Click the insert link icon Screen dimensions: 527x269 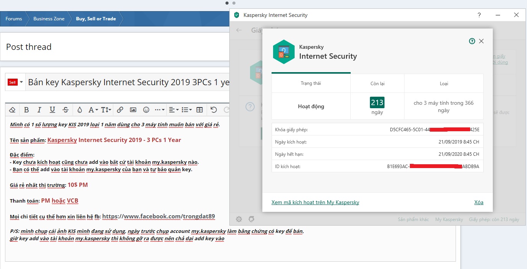[120, 110]
